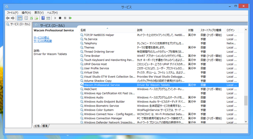253x139 pixels.
Task: Select Windows Connection Manager service
Action: pos(159,118)
